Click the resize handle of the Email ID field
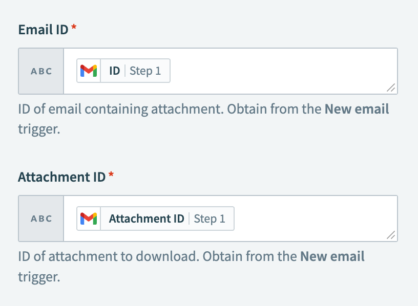The height and width of the screenshot is (306, 418). point(391,88)
